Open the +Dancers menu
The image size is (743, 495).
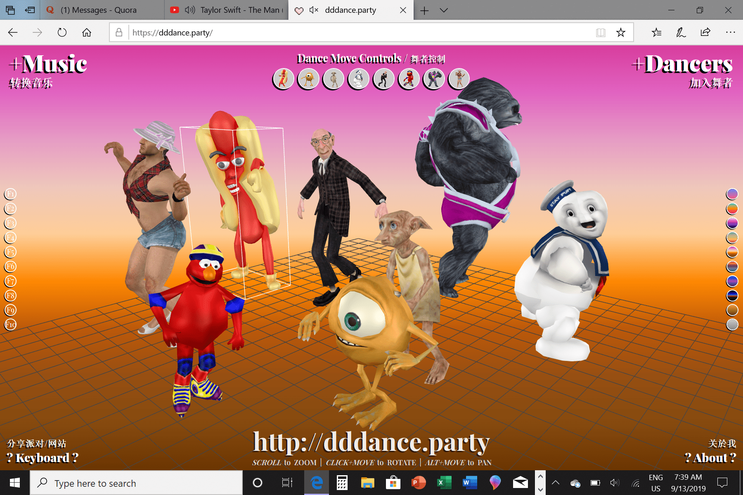[x=682, y=64]
